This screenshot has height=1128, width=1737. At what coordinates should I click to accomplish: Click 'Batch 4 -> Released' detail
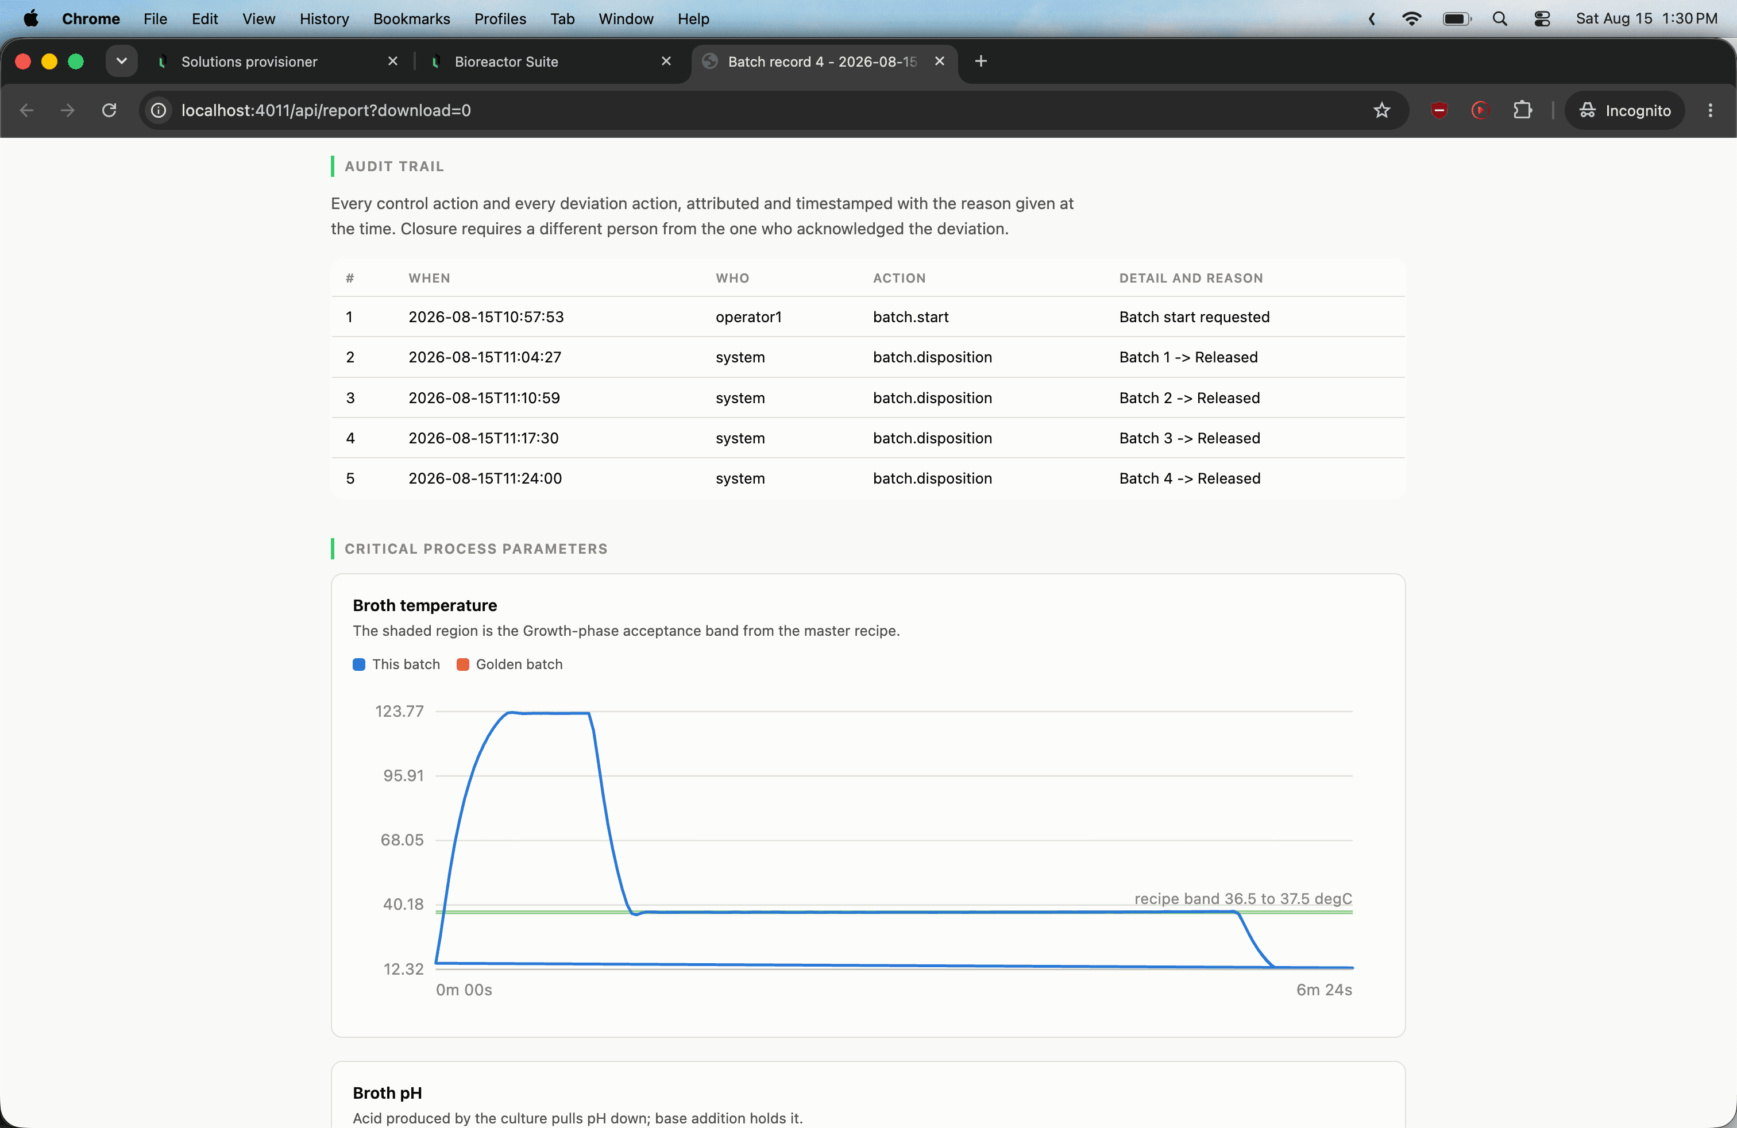pos(1190,478)
